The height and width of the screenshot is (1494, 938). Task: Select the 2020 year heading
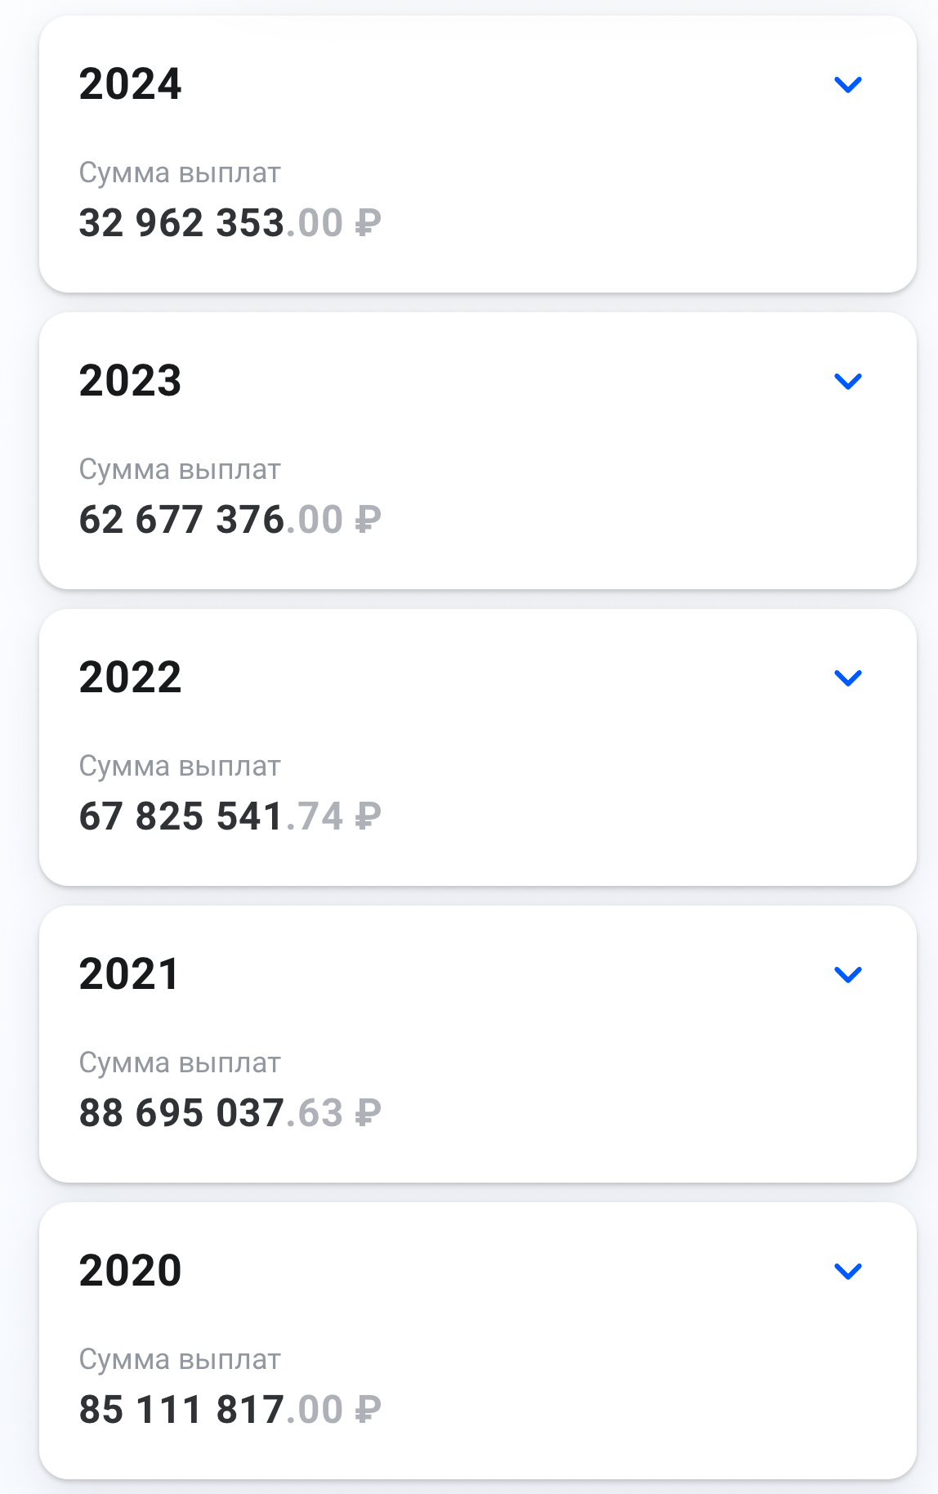(x=130, y=1271)
